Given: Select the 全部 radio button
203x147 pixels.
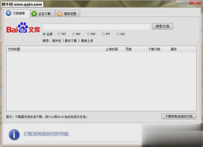Looking at the screenshot, I should point(44,34).
